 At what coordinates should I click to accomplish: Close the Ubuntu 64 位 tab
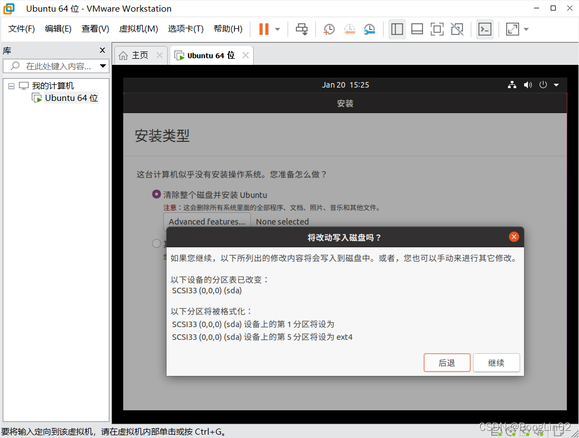[x=245, y=55]
